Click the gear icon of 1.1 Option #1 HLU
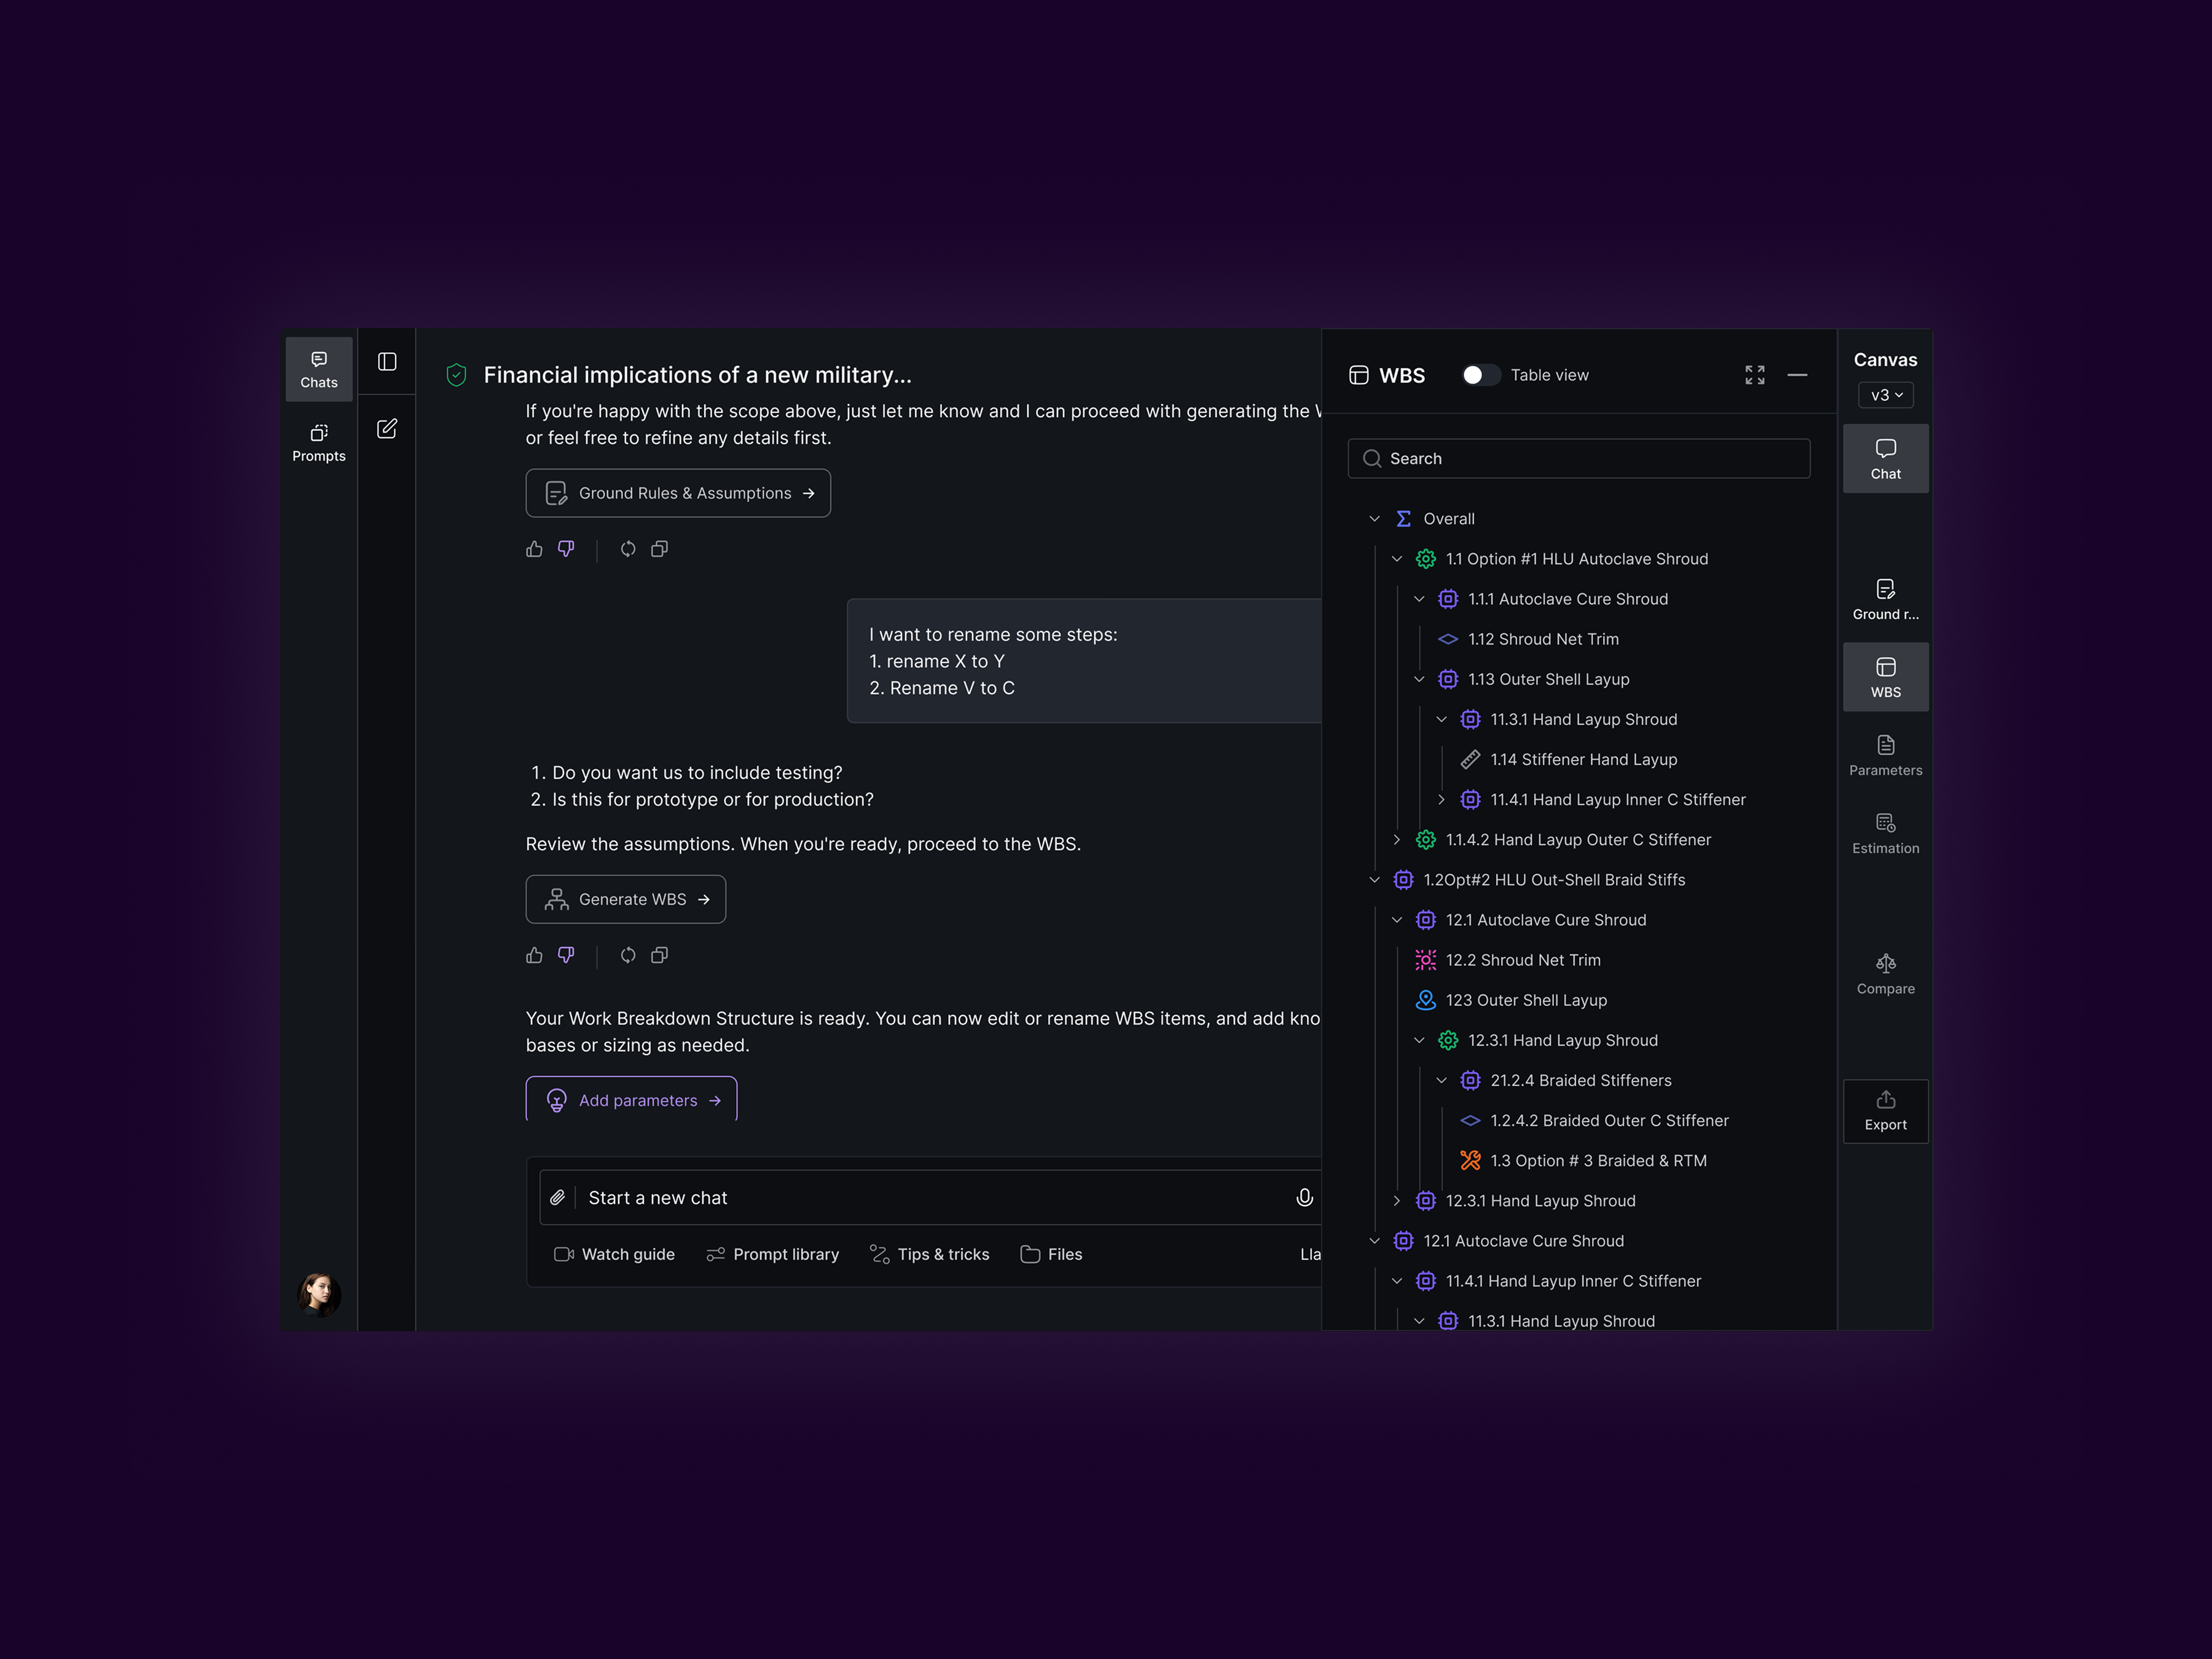Screen dimensions: 2212x1659 pos(1426,559)
